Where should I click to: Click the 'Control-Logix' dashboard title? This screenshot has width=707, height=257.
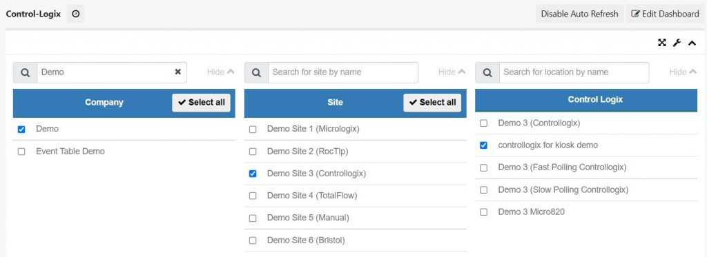33,14
